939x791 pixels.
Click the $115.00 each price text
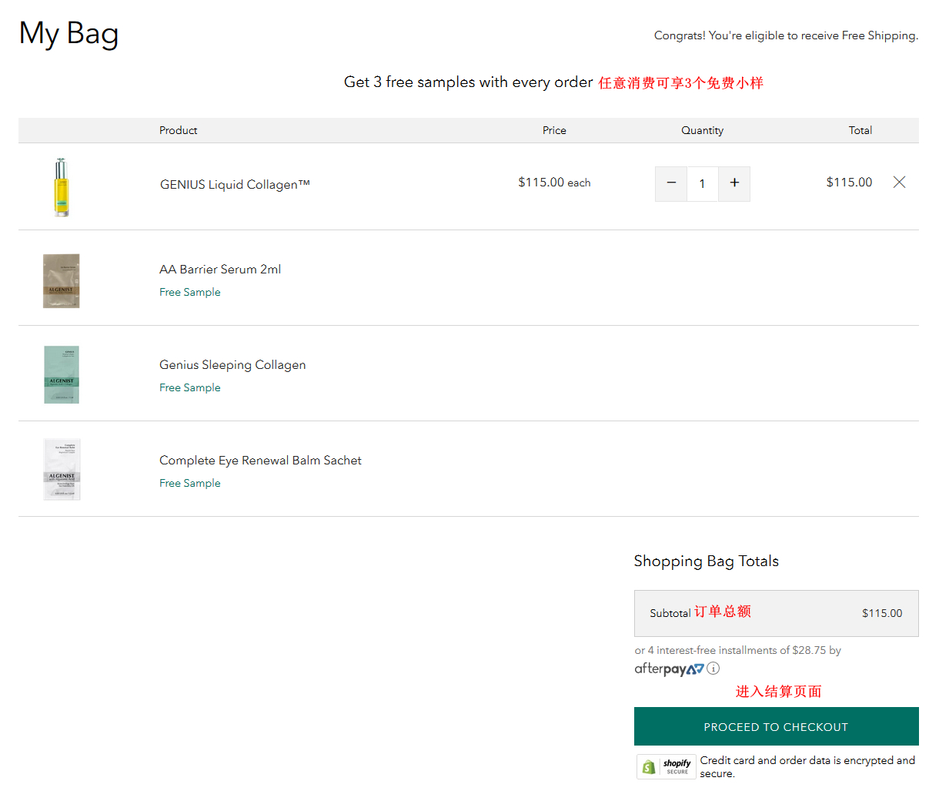[x=554, y=183]
